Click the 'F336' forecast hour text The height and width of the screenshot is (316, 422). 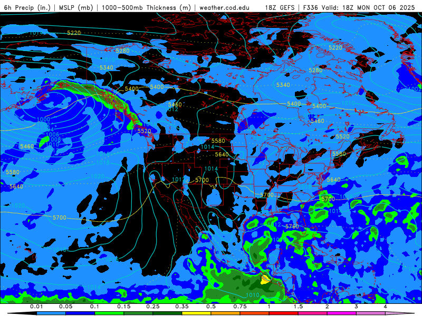(310, 7)
